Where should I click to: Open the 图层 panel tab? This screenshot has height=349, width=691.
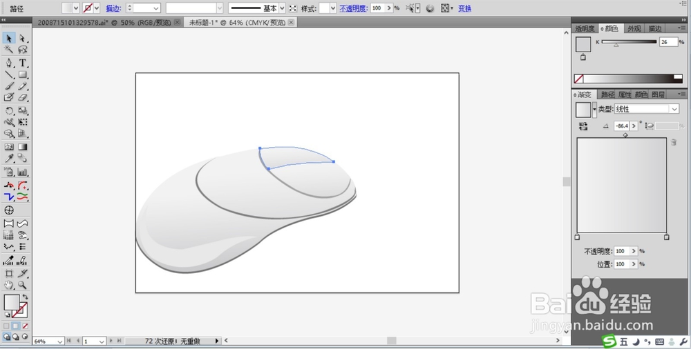(x=659, y=94)
